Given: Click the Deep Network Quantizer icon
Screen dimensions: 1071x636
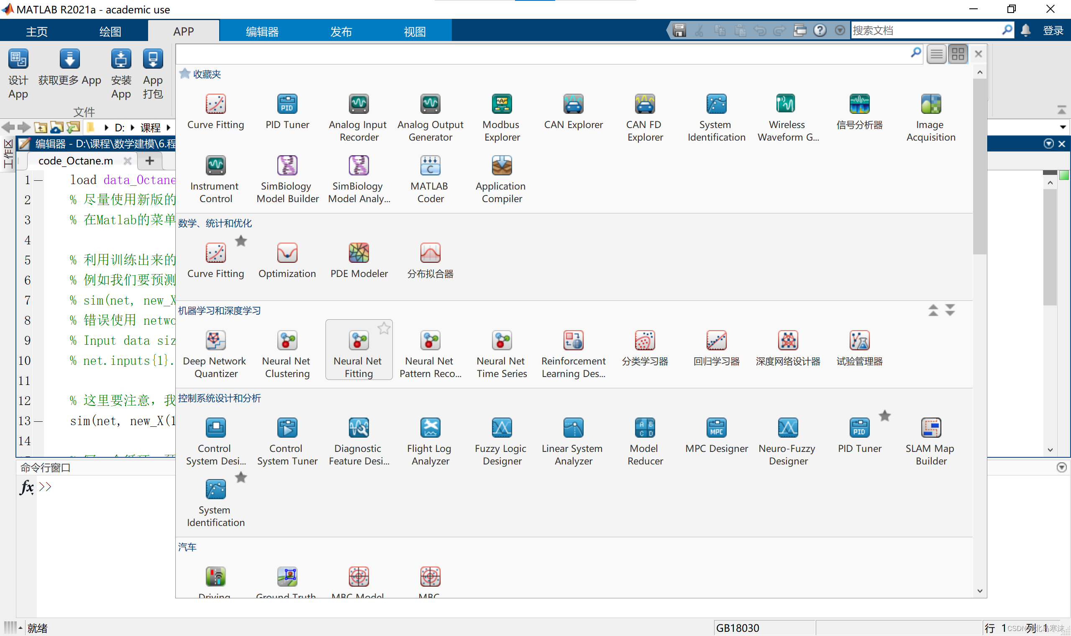Looking at the screenshot, I should pos(215,341).
